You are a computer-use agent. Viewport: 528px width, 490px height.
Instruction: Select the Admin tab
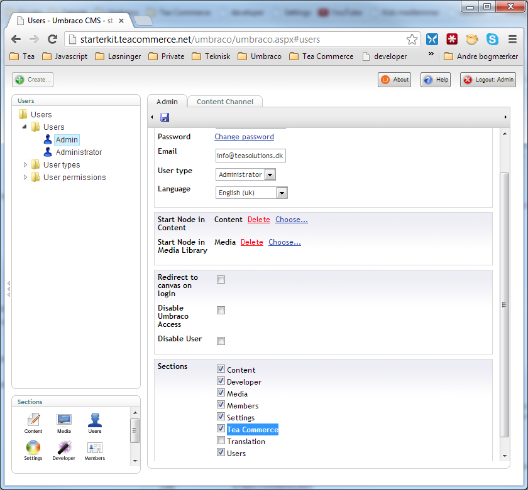pyautogui.click(x=167, y=102)
